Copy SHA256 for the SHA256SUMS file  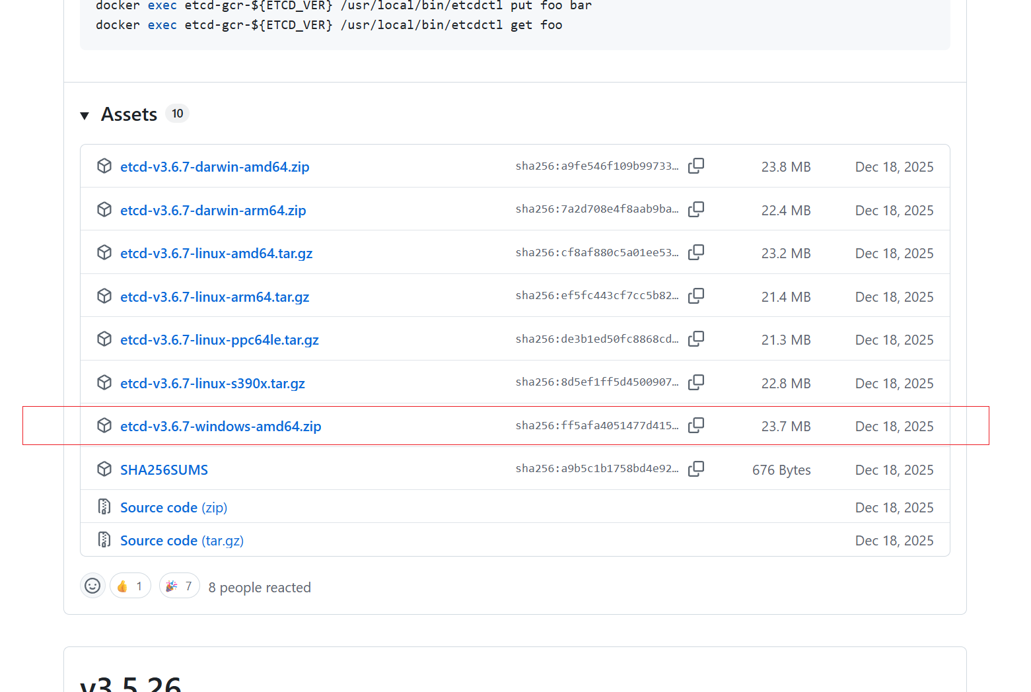click(696, 469)
